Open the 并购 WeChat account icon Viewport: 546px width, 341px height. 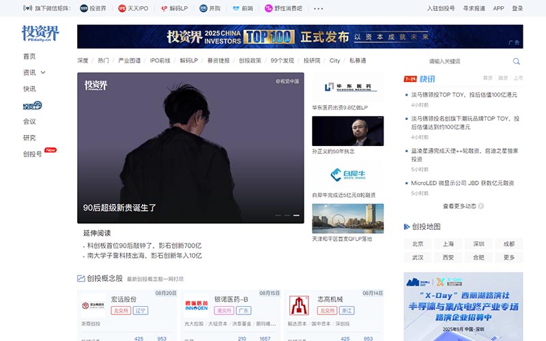(203, 8)
